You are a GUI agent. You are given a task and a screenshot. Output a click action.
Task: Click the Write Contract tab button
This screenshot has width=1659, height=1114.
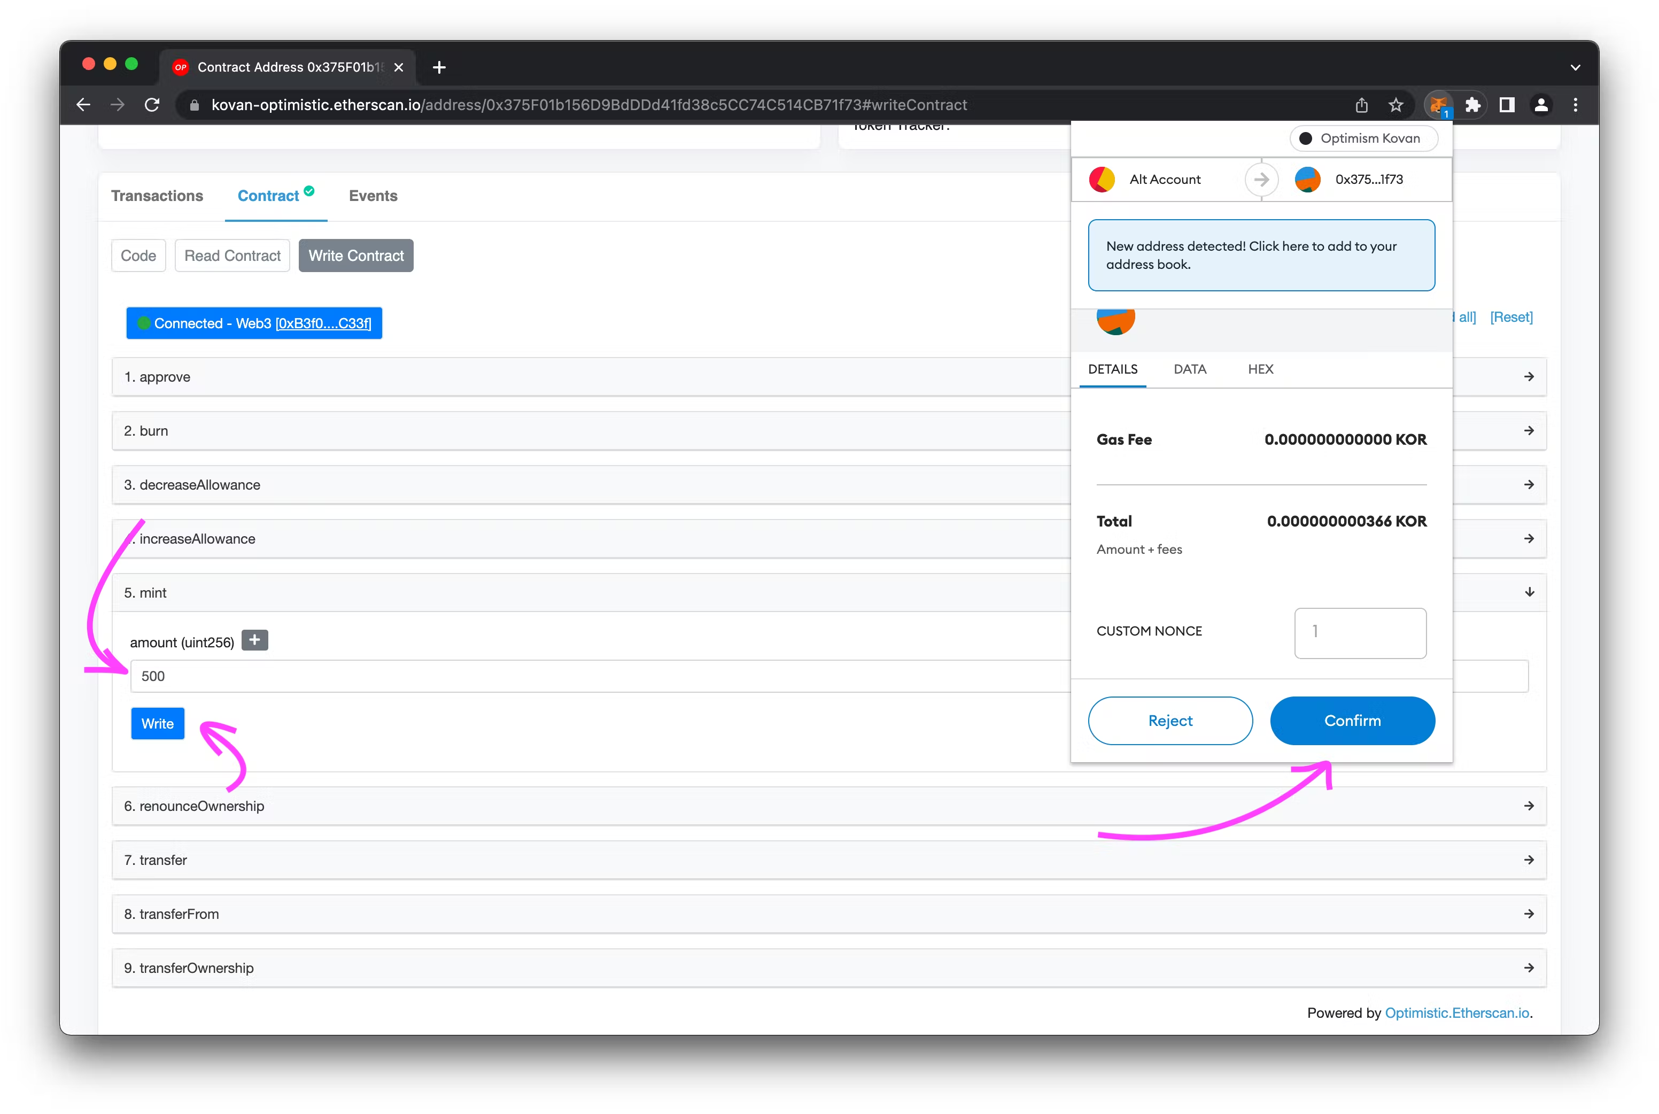pos(356,256)
